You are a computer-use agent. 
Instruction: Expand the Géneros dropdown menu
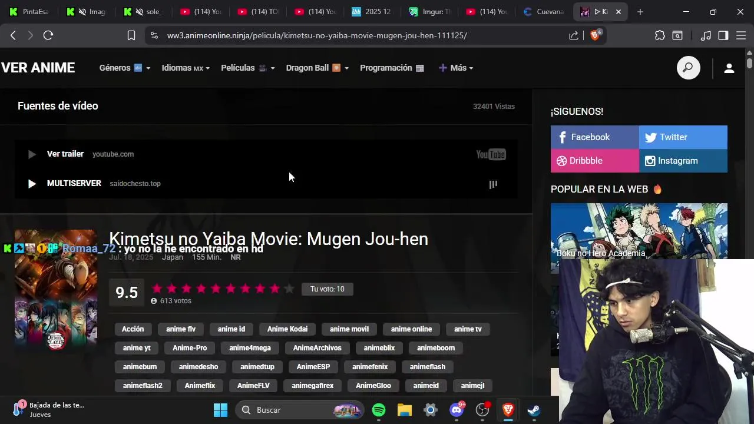pyautogui.click(x=125, y=68)
